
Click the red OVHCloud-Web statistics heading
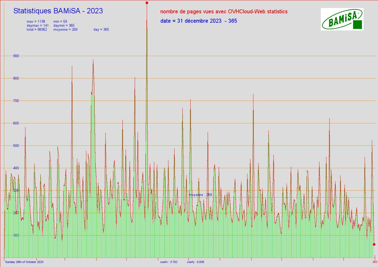[x=224, y=11]
